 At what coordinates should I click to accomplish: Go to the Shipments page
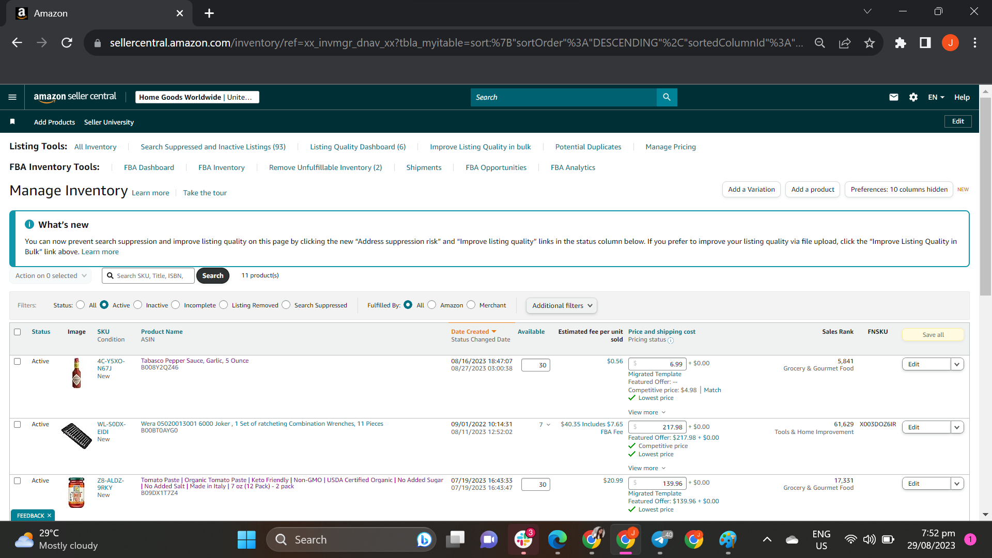(424, 167)
